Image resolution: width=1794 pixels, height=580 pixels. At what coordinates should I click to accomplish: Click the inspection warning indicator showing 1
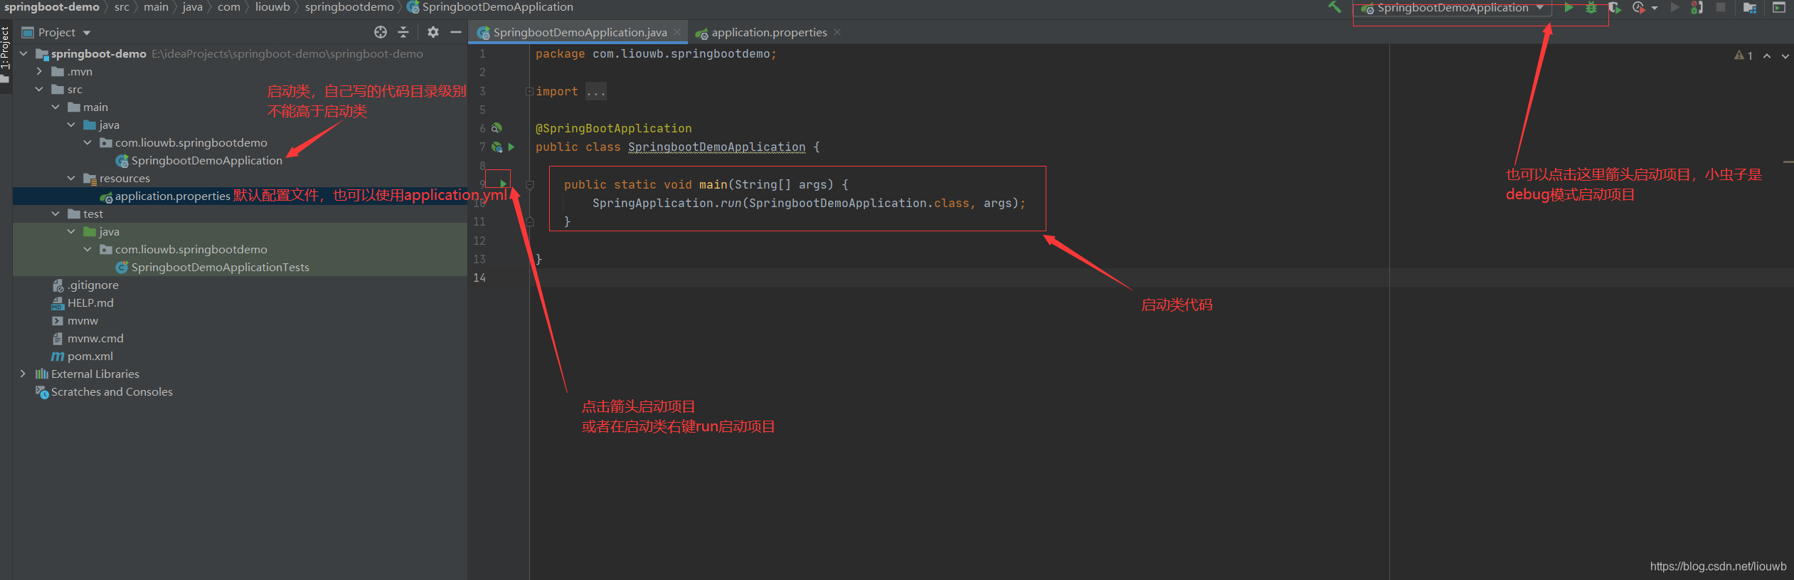pos(1743,56)
